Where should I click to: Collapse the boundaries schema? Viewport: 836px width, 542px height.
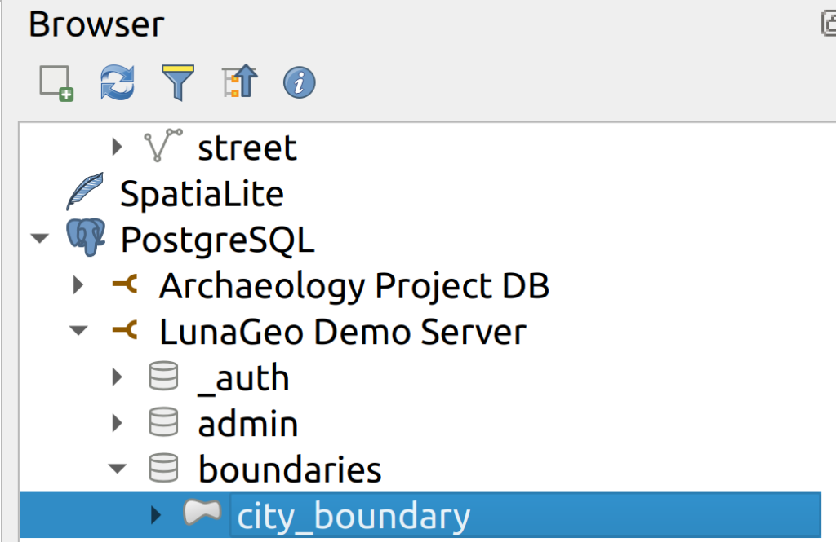[118, 469]
